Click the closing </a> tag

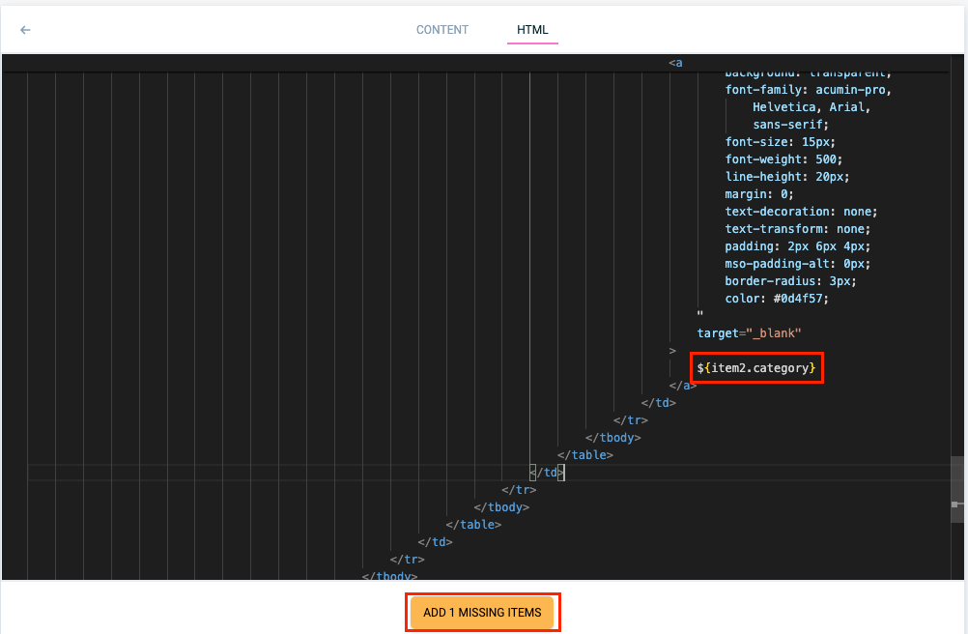[x=682, y=386]
